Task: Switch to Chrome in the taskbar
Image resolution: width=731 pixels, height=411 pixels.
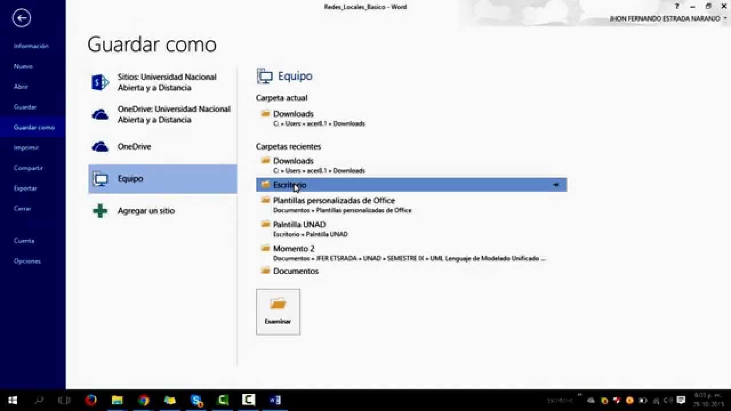Action: click(x=143, y=400)
